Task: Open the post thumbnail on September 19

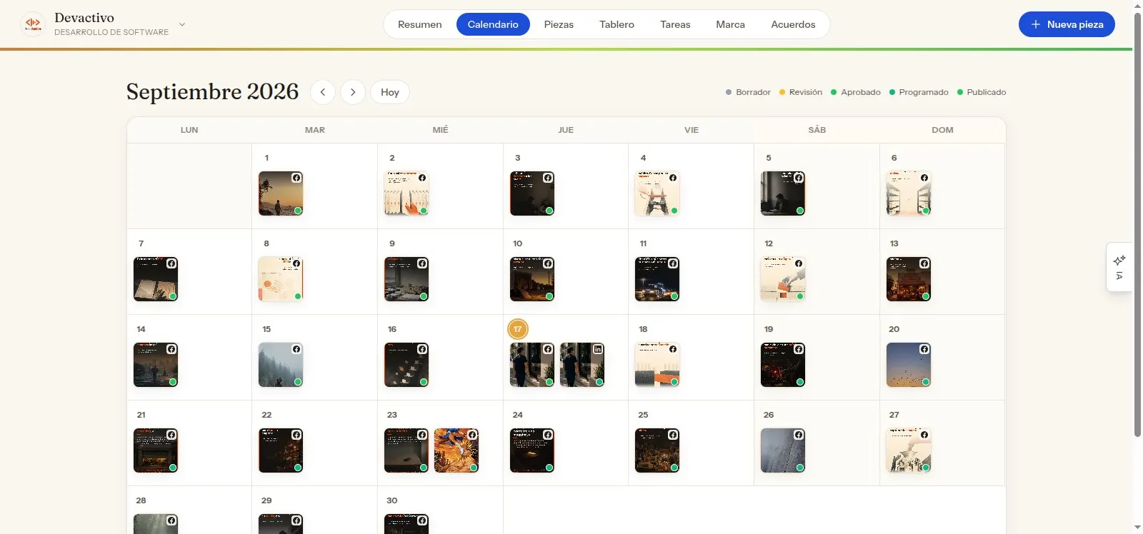Action: (783, 365)
